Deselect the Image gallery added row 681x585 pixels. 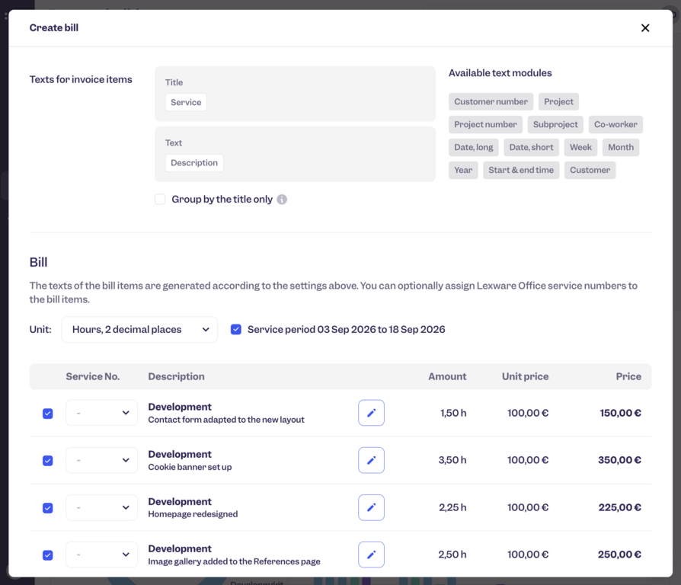48,555
